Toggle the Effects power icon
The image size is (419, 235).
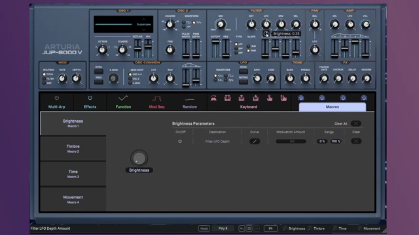(90, 98)
